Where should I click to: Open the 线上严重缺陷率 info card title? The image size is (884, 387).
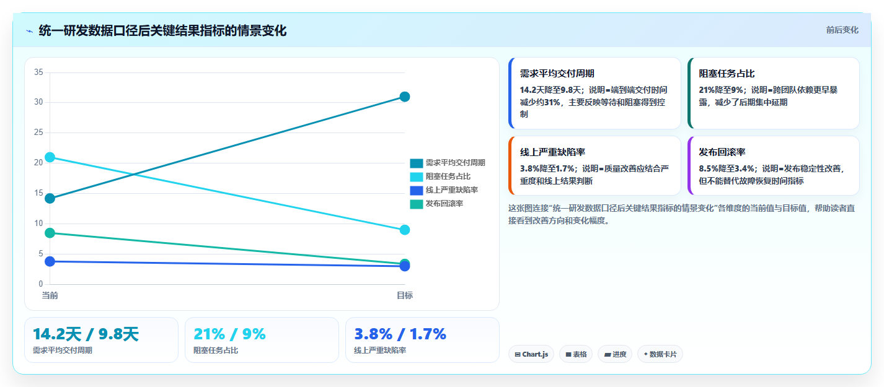click(x=553, y=152)
